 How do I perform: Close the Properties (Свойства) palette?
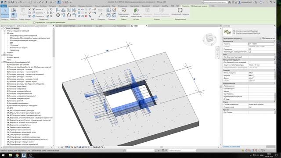point(274,26)
